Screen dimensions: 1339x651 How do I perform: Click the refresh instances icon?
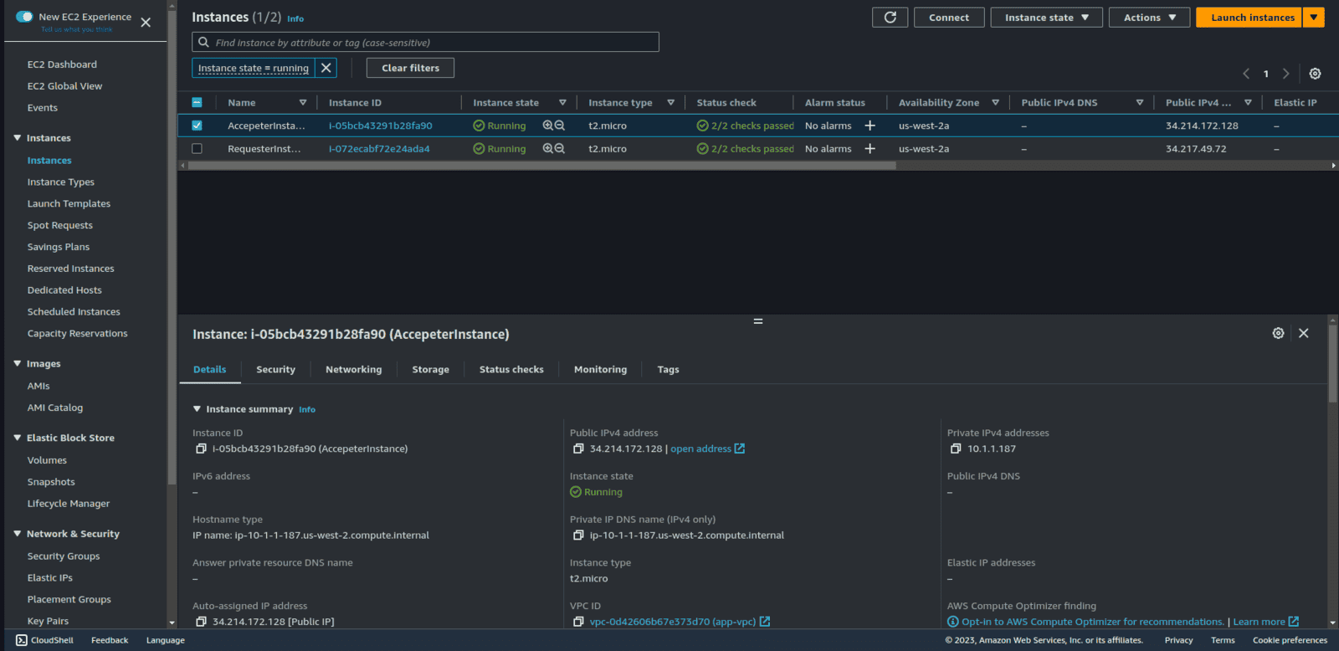click(x=890, y=18)
